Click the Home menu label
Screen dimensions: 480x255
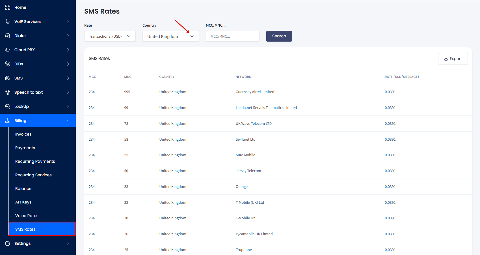pyautogui.click(x=20, y=7)
